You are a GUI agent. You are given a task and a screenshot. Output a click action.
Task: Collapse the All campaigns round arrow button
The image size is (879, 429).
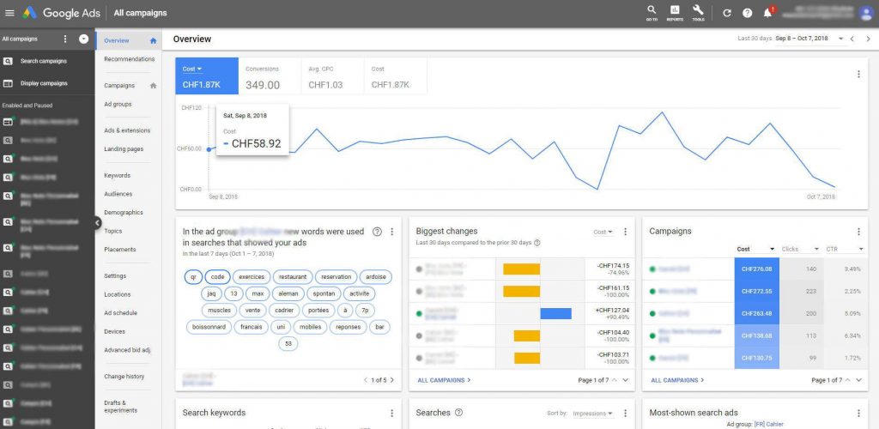[x=83, y=39]
